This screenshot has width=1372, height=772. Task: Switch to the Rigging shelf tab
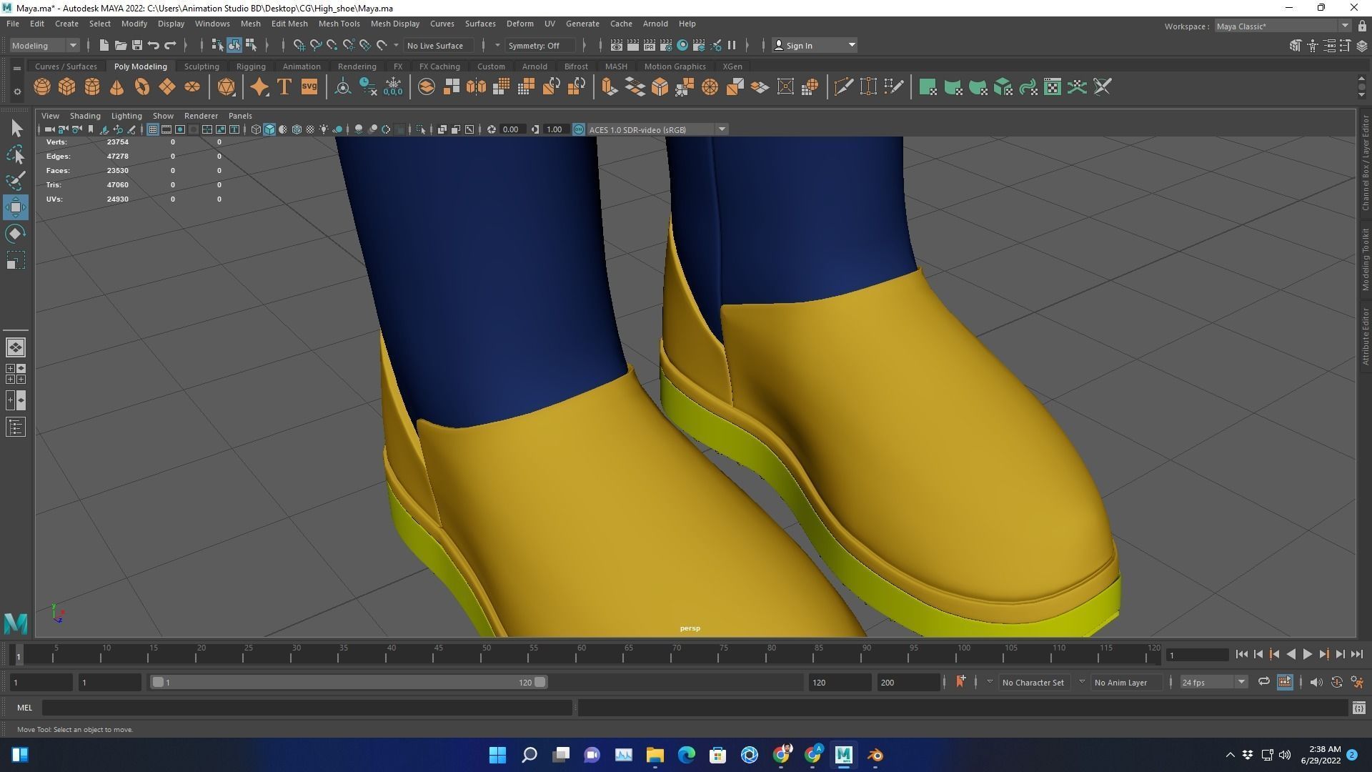251,66
